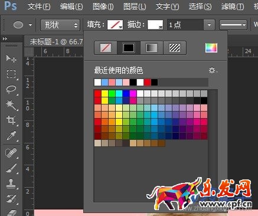The width and height of the screenshot is (258, 216).
Task: Open the stroke width dropdown arrow
Action: (209, 25)
